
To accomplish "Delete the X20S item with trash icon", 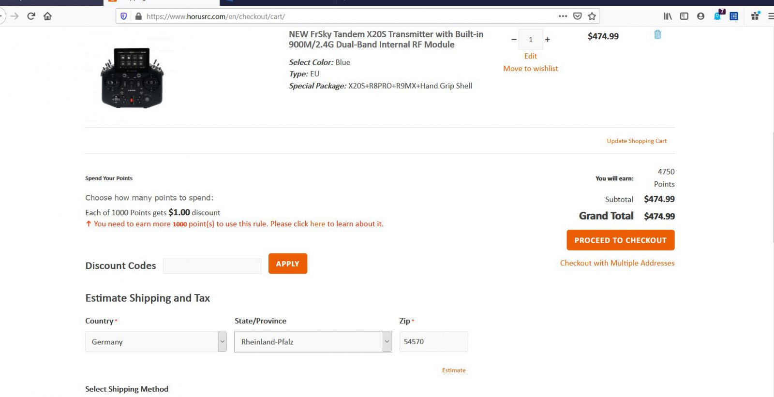I will [657, 34].
